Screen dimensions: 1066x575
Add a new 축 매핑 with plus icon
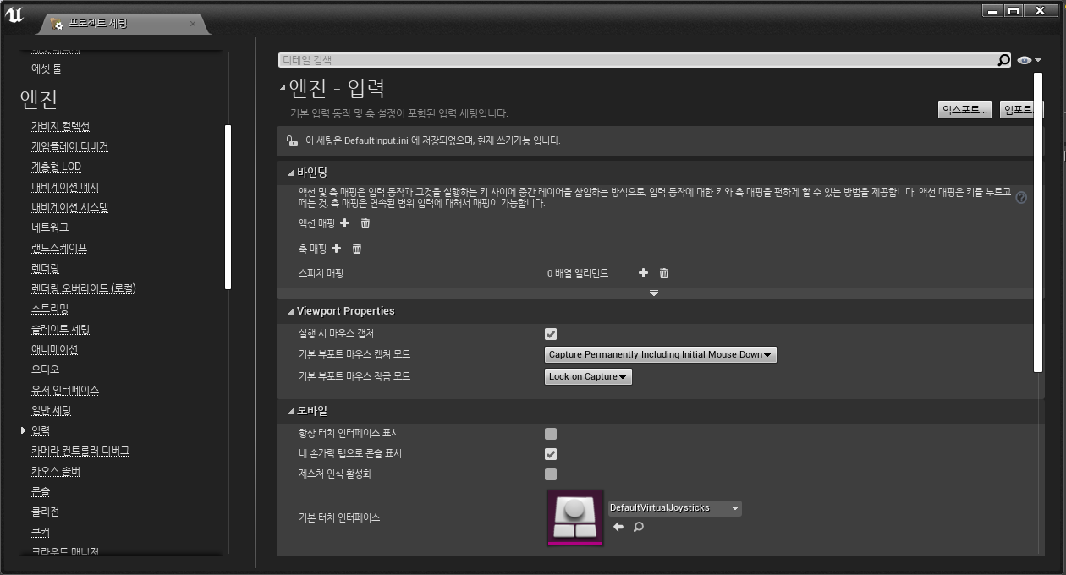(x=336, y=249)
